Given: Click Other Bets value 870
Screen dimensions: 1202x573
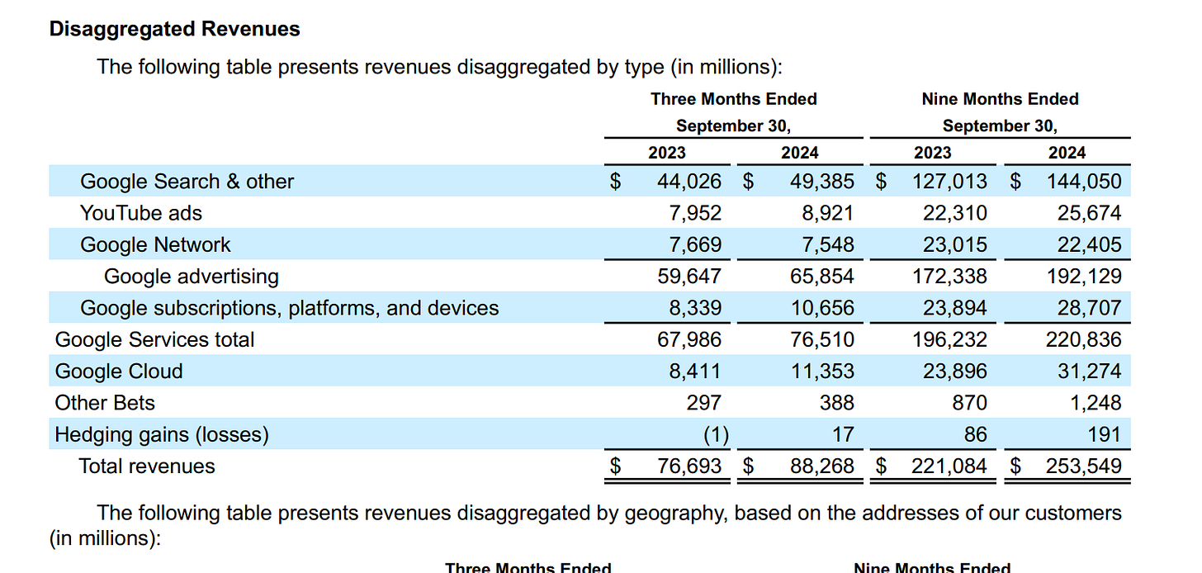Looking at the screenshot, I should click(969, 403).
